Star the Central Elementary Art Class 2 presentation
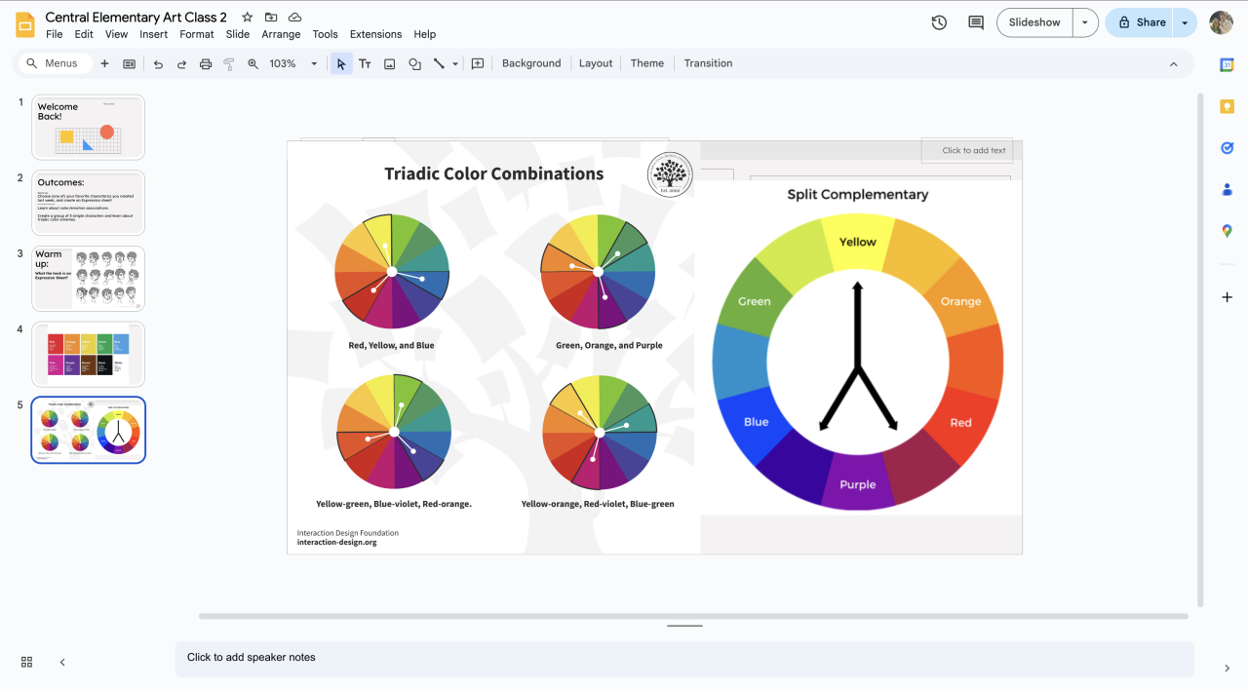The height and width of the screenshot is (689, 1248). coord(248,18)
